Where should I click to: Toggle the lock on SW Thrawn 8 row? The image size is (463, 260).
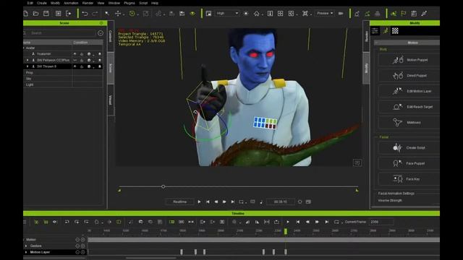82,66
